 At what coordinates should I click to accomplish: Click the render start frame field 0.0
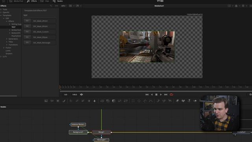pyautogui.click(x=66, y=95)
